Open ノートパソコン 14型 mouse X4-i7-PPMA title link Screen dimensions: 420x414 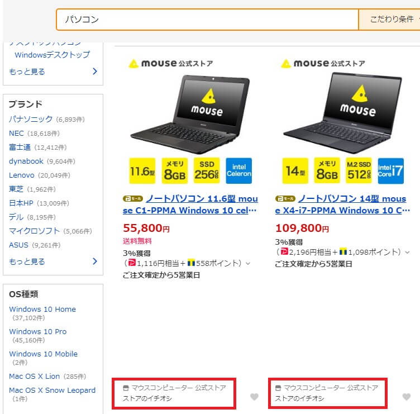[342, 204]
